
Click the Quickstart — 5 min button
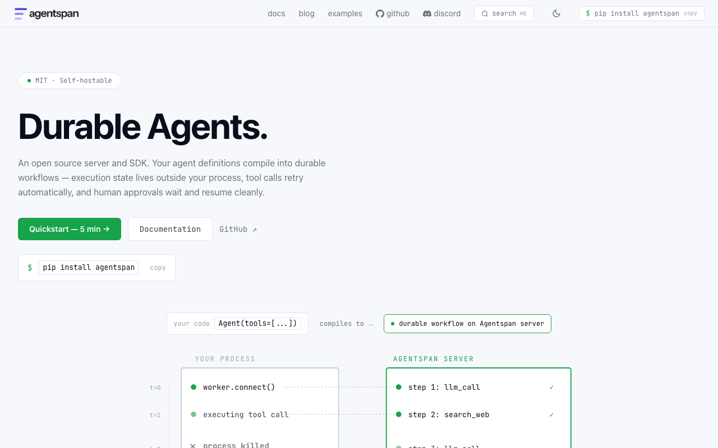70,229
